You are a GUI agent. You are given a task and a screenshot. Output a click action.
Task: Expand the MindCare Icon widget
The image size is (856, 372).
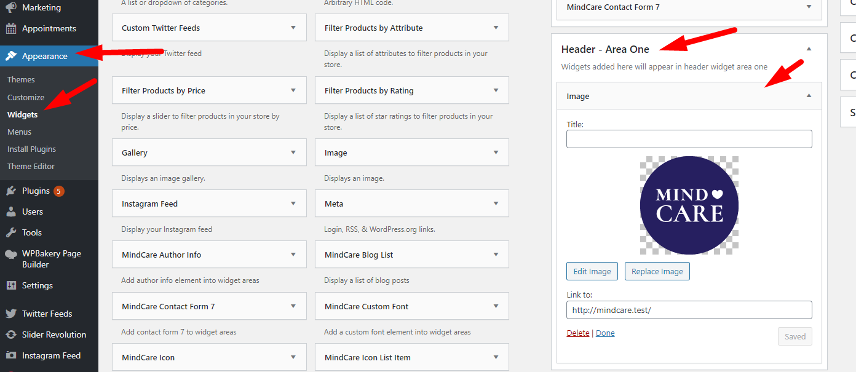[x=293, y=357]
